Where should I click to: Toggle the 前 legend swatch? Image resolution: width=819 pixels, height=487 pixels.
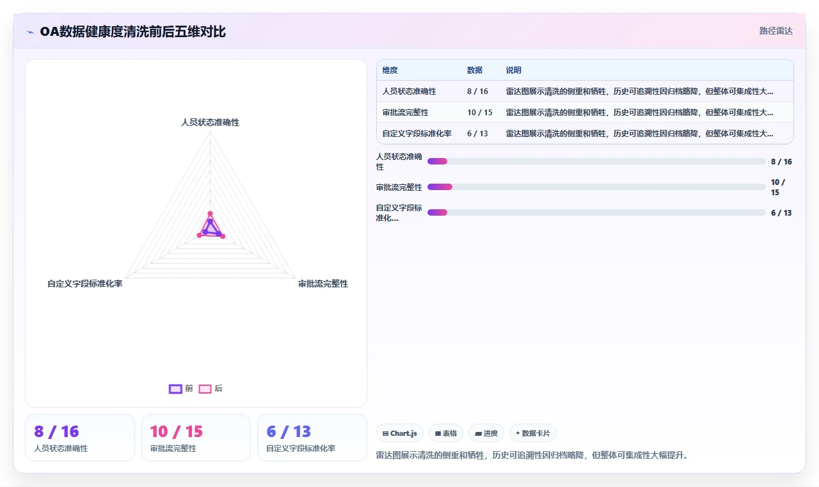click(175, 388)
